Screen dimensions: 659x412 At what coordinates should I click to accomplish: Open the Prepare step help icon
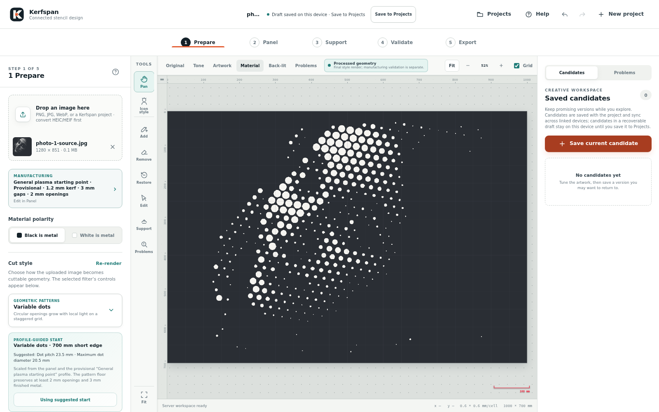[116, 72]
